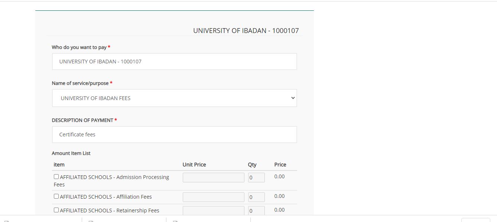The width and height of the screenshot is (497, 222).
Task: Click the 'DESCRIPTION OF PAYMENT' label
Action: click(x=82, y=120)
